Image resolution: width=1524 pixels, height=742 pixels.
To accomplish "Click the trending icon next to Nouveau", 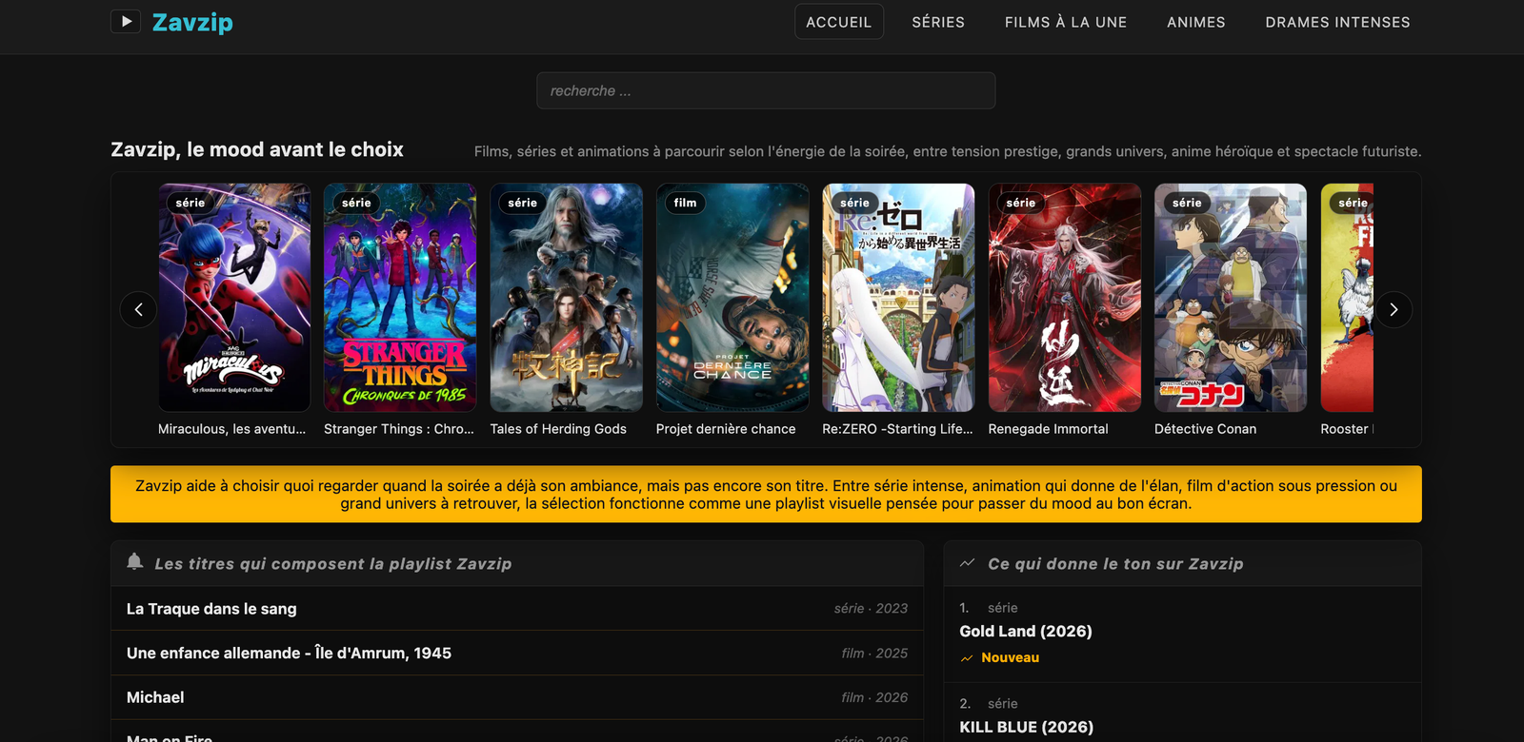I will [967, 658].
